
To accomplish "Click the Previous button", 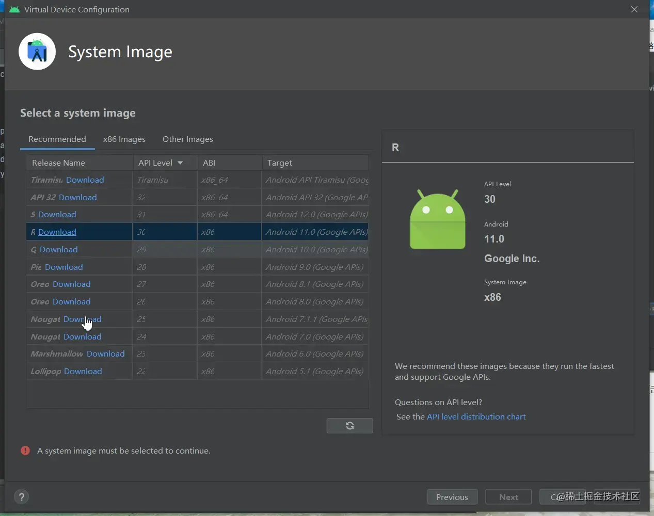I will pyautogui.click(x=452, y=497).
